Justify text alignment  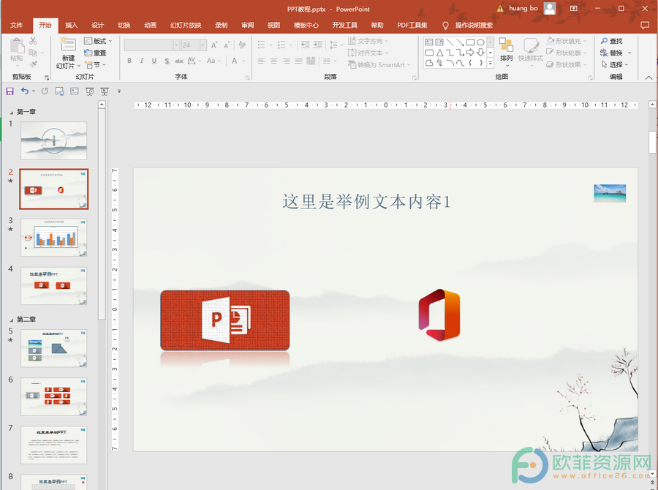point(298,61)
